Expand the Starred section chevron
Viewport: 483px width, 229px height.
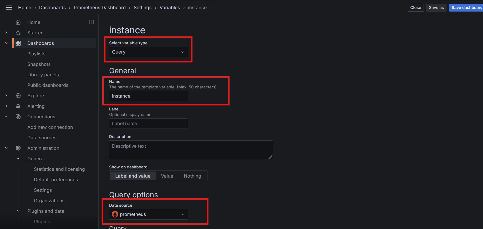(x=6, y=33)
